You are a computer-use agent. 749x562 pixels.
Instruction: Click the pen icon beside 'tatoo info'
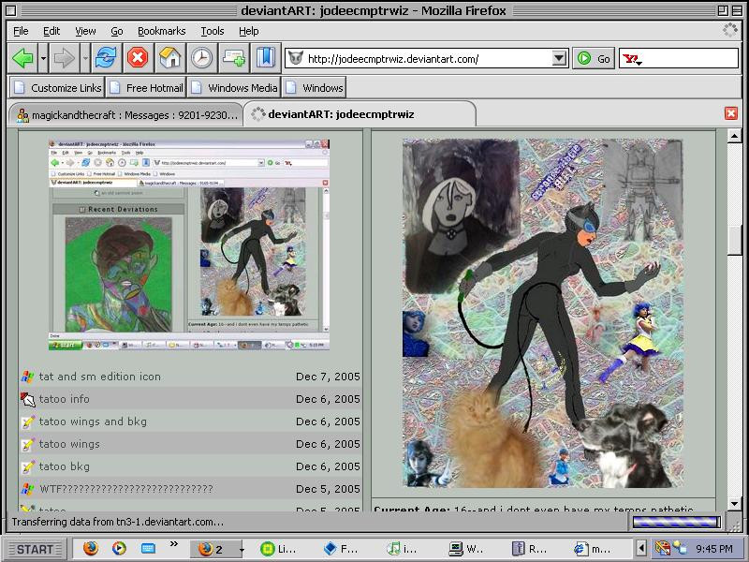coord(28,399)
